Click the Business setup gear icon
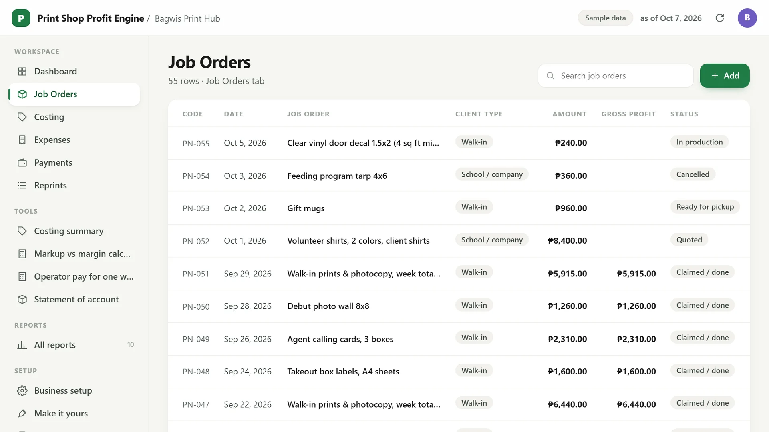 point(22,390)
